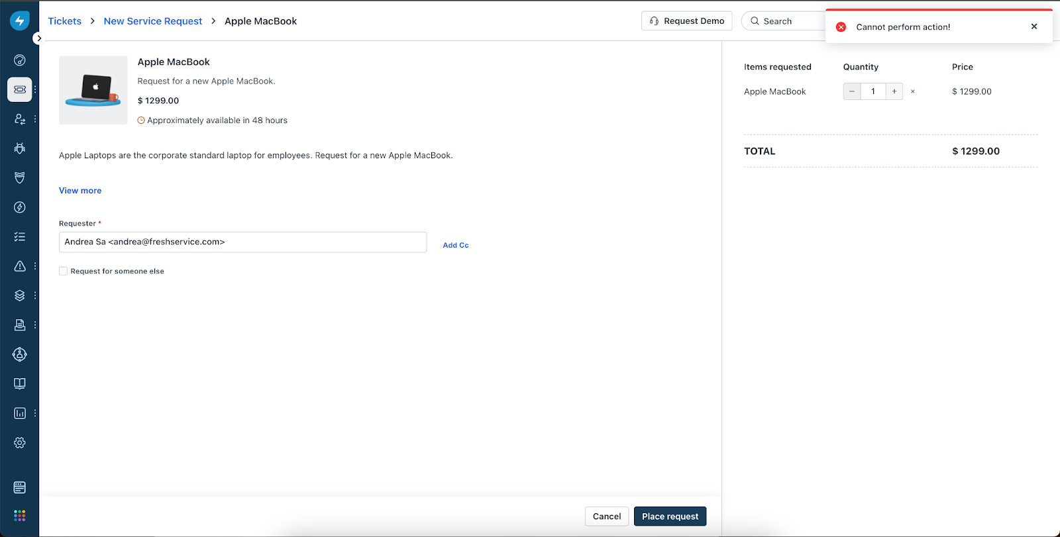Open submenu dots beside alert triangle icon
Image resolution: width=1060 pixels, height=537 pixels.
click(35, 266)
